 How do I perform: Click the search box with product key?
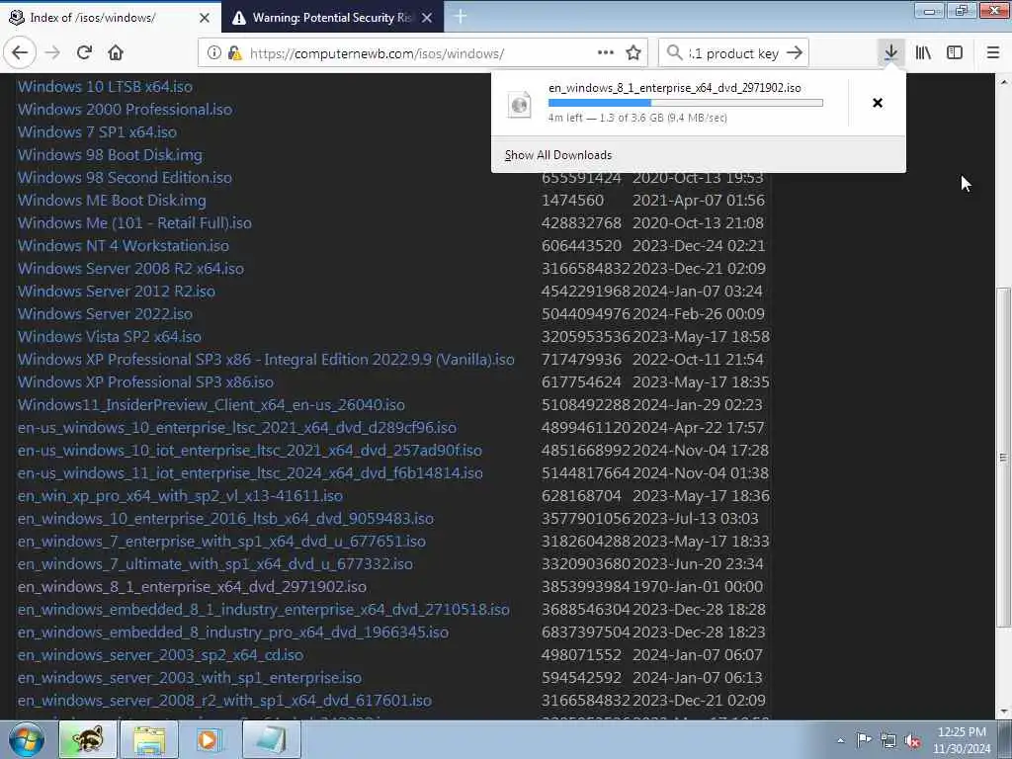tap(733, 53)
